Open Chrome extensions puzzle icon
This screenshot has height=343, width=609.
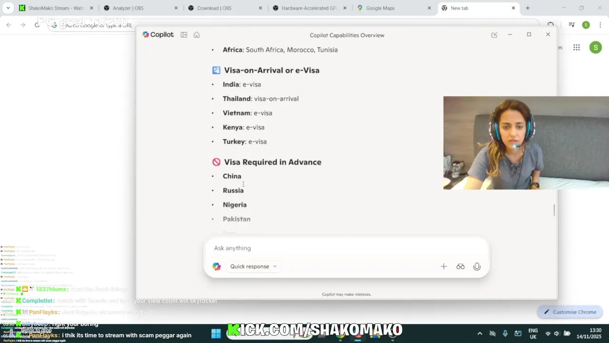click(551, 24)
